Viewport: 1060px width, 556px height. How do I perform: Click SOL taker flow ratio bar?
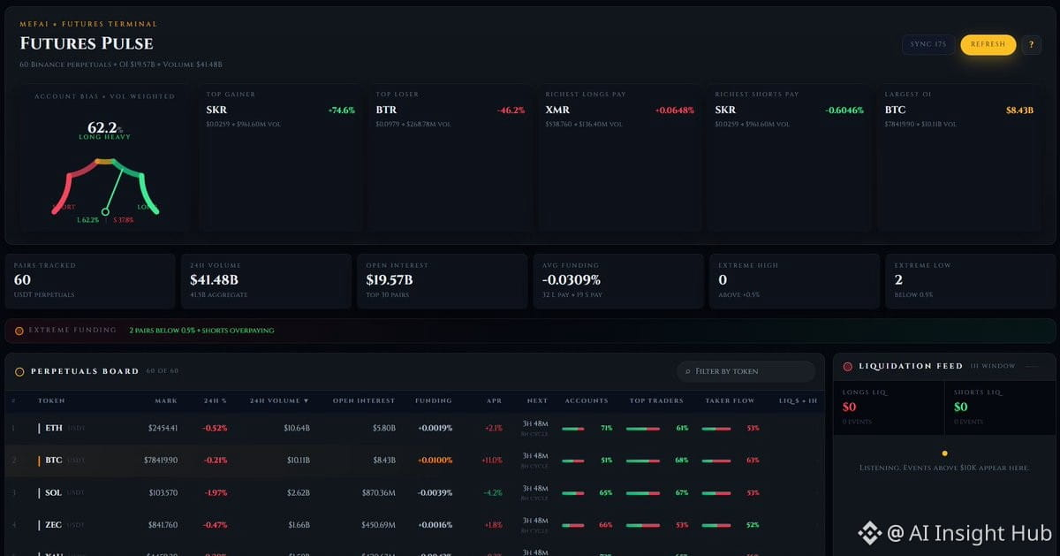716,493
